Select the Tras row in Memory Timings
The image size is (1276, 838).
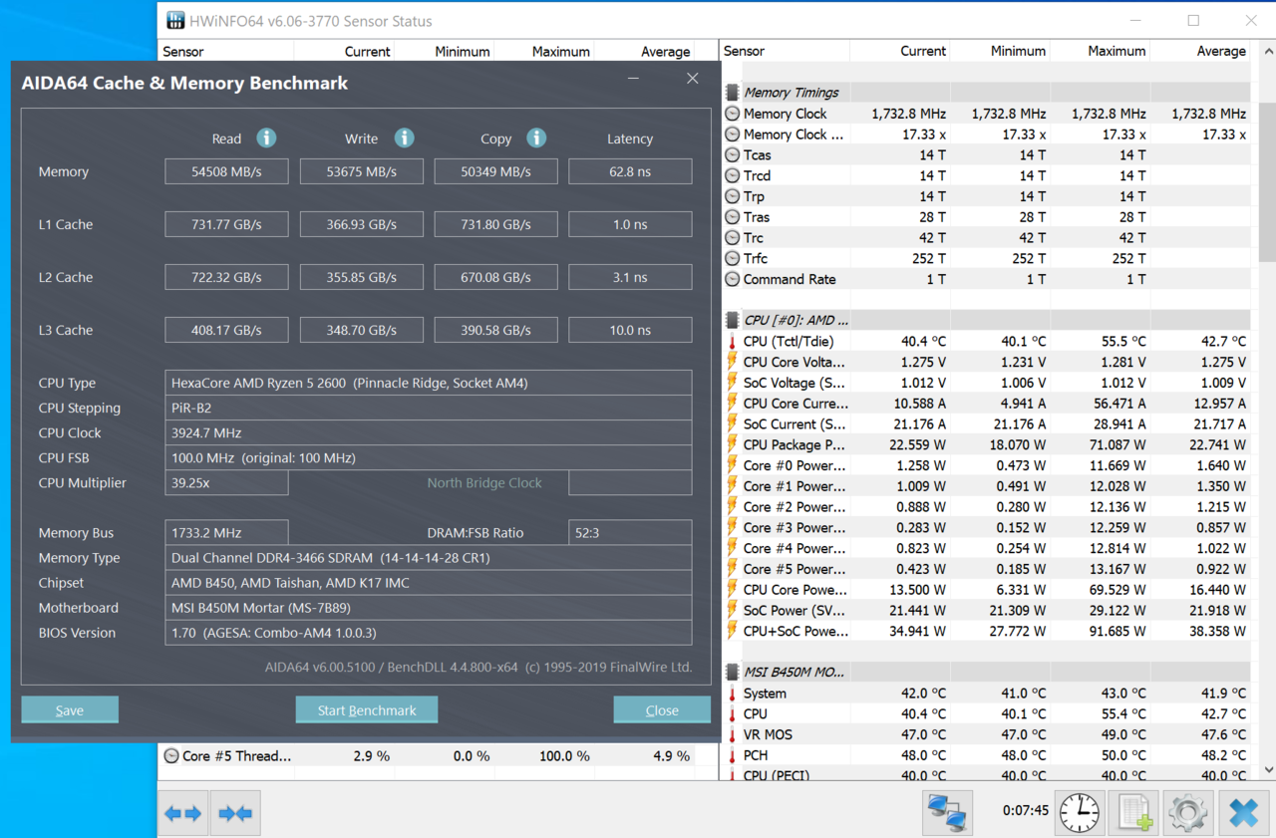986,217
